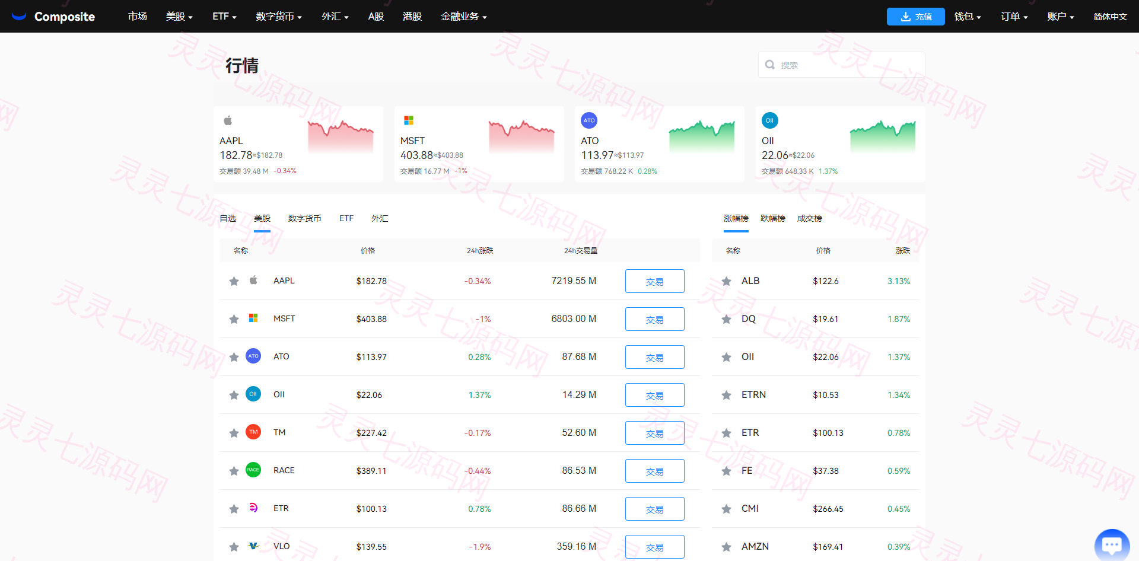Click the ATO icon on the summary card
The height and width of the screenshot is (561, 1139).
(589, 120)
